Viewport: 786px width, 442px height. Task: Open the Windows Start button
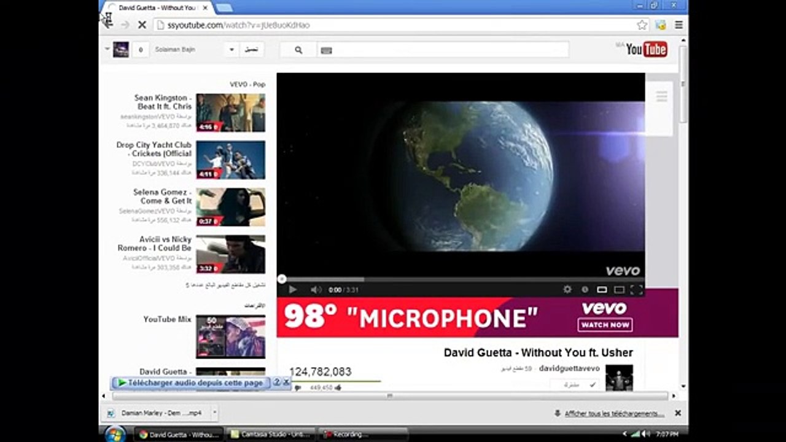114,434
